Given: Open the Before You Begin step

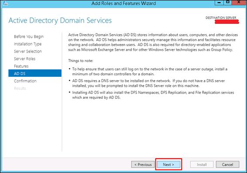Looking at the screenshot, I should click(x=29, y=36).
